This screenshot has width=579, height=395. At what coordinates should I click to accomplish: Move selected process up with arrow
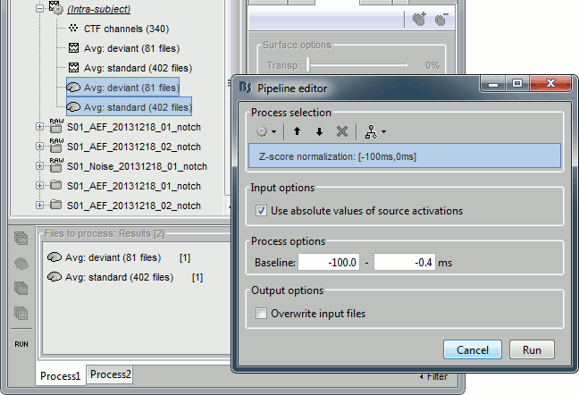[x=298, y=131]
